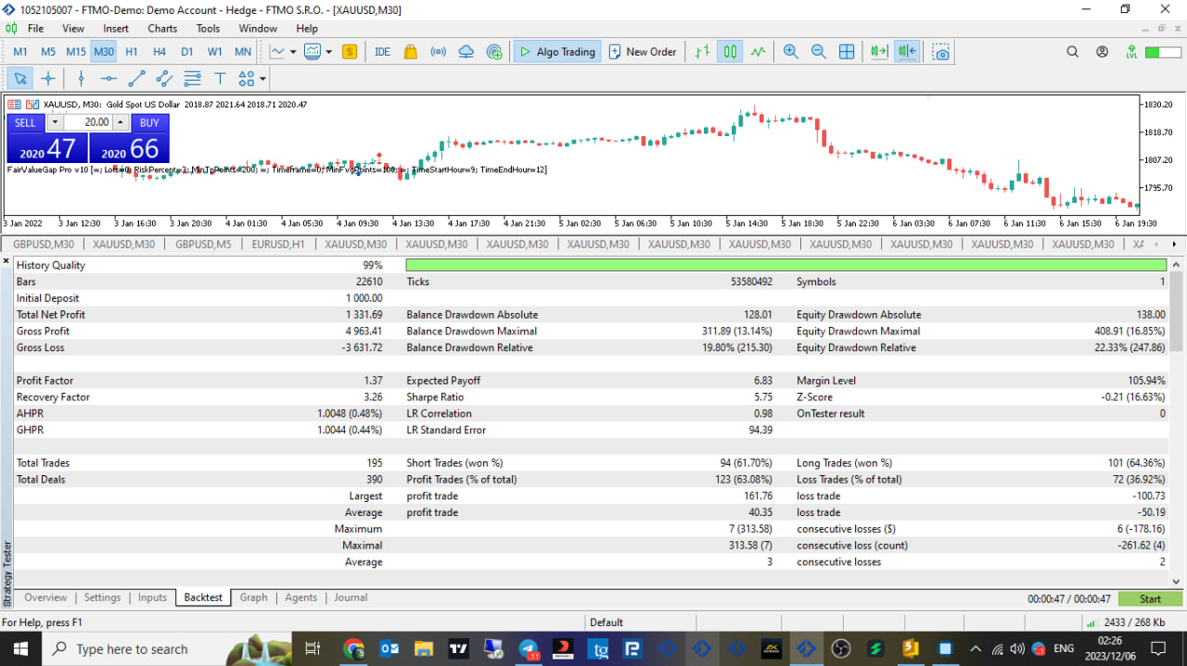Open the objects shapes dropdown arrow

coord(263,79)
